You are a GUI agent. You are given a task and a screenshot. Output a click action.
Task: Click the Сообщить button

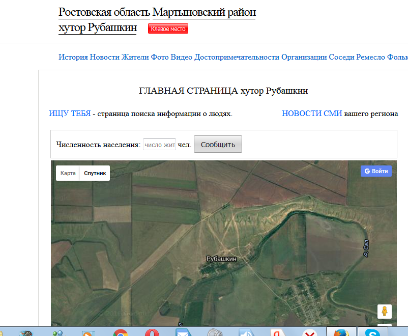pos(218,144)
